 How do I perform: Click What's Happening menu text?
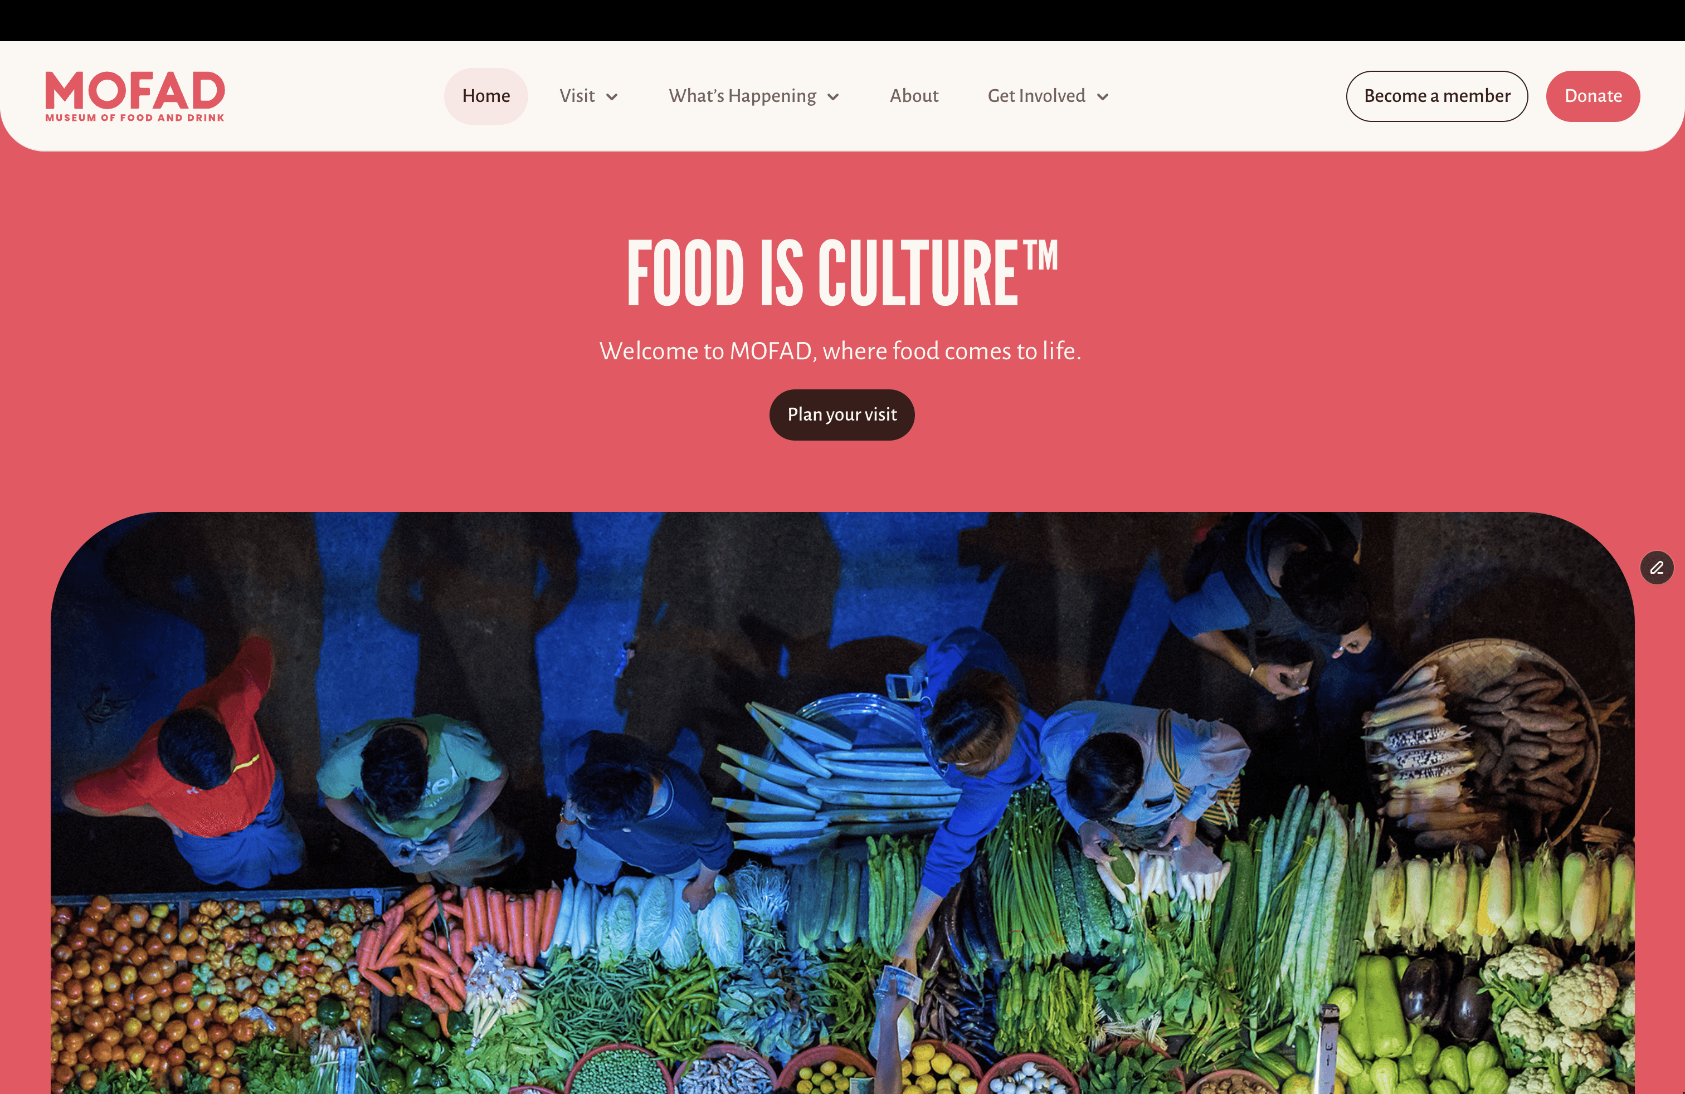pos(742,96)
